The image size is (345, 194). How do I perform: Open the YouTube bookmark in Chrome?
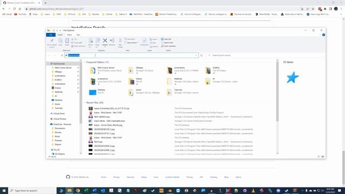20,14
